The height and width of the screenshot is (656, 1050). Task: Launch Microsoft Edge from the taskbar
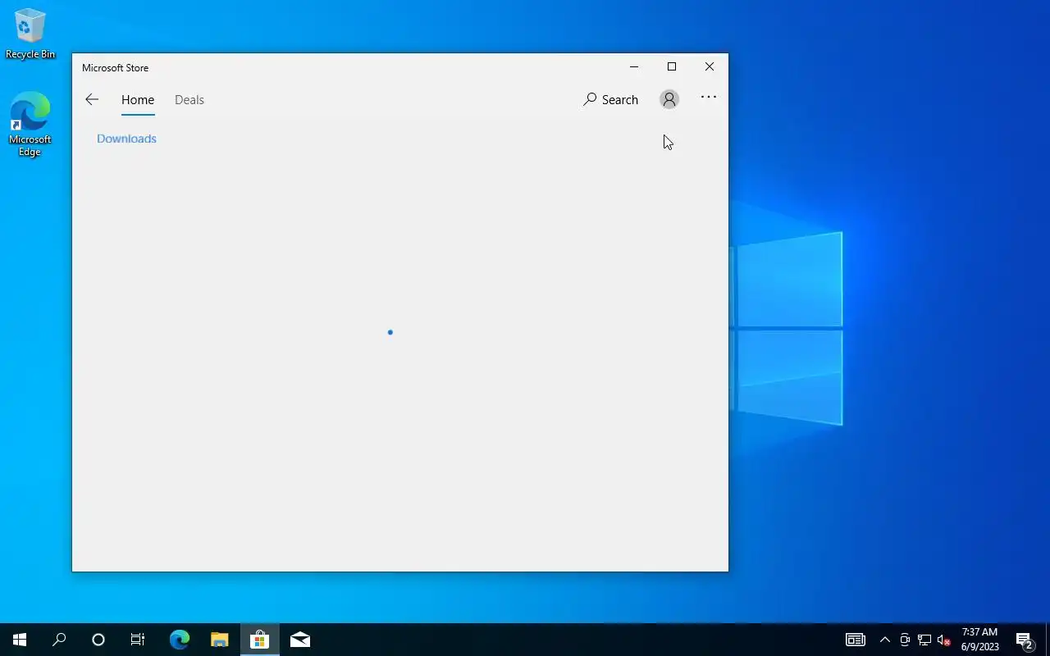coord(179,640)
